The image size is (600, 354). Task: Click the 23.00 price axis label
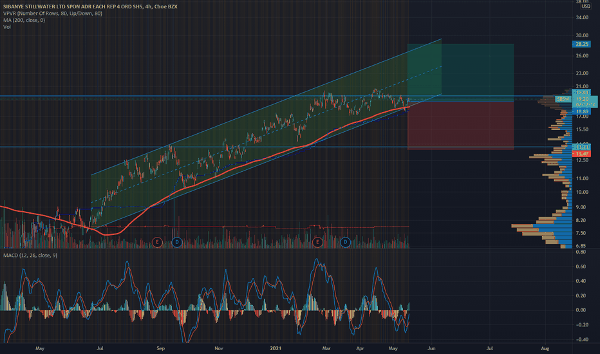pos(582,73)
